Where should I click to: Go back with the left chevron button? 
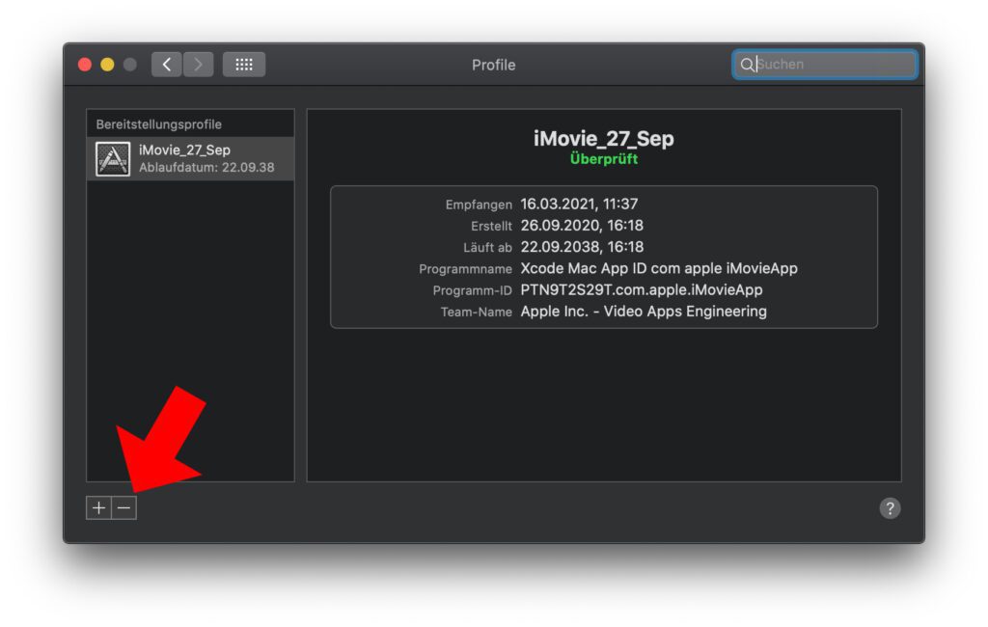(167, 65)
